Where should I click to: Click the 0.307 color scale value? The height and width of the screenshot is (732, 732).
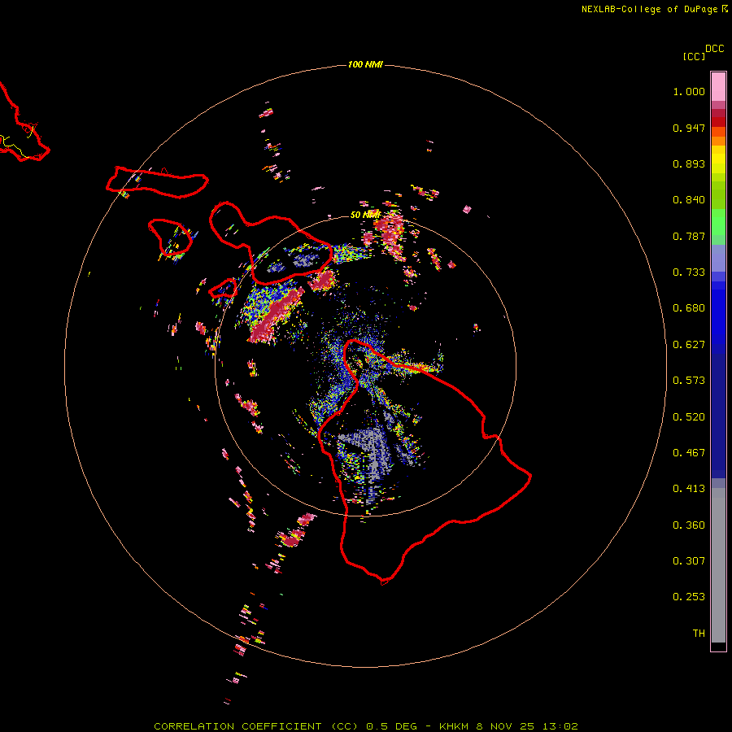click(x=689, y=561)
